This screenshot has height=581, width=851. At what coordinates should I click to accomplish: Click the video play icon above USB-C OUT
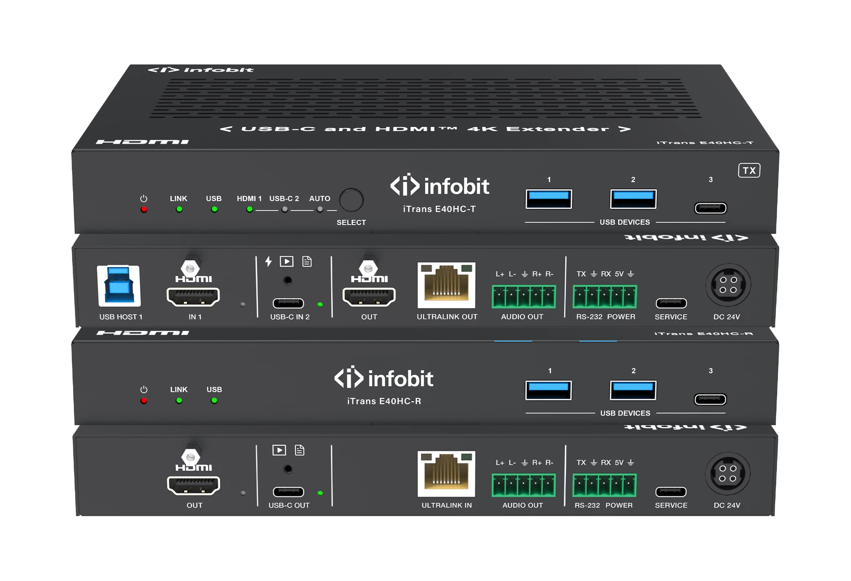(279, 450)
